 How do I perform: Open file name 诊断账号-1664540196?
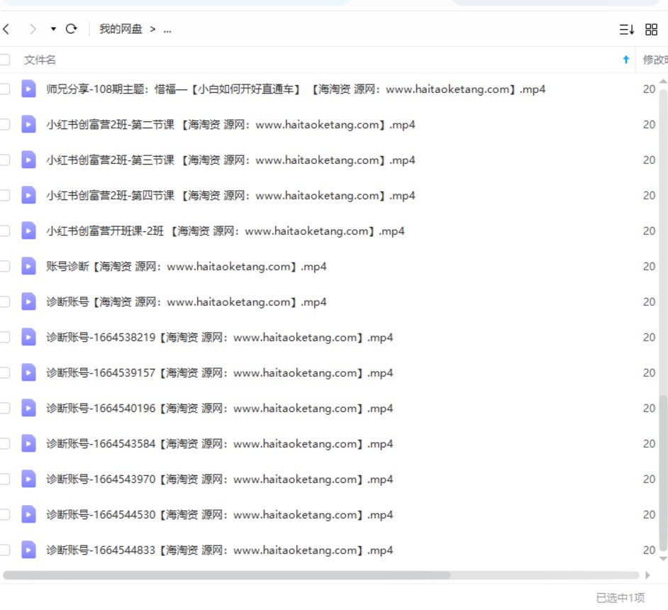[x=219, y=408]
